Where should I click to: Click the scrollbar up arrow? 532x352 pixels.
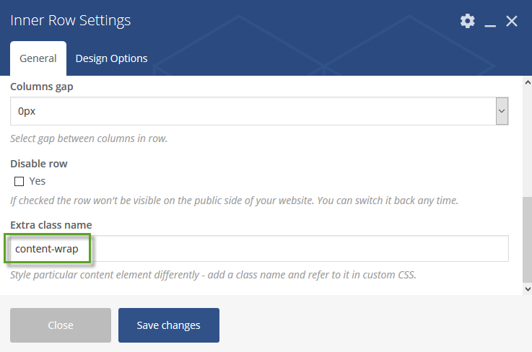528,82
